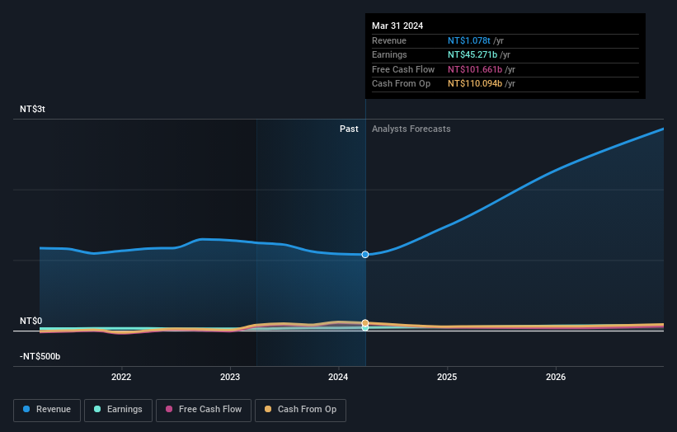The width and height of the screenshot is (677, 432).
Task: Click the NT$3t y-axis label
Action: pyautogui.click(x=32, y=109)
